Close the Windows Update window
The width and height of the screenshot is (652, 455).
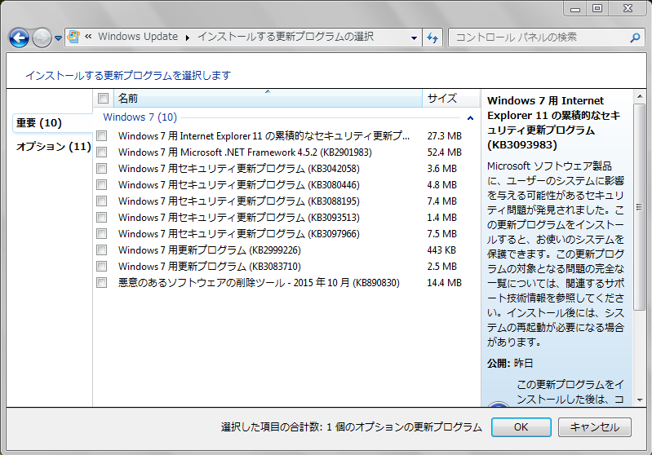tap(628, 8)
